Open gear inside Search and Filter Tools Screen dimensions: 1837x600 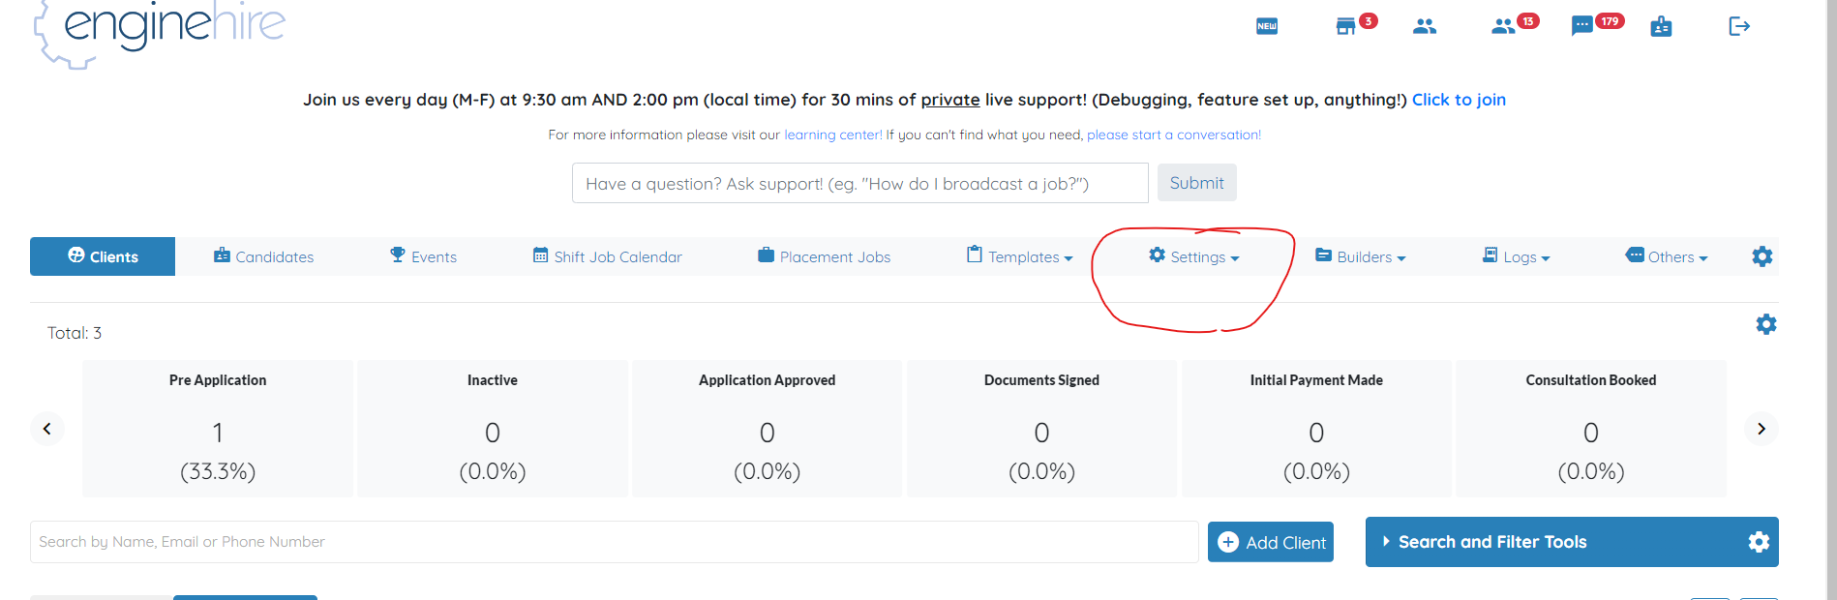[1759, 542]
